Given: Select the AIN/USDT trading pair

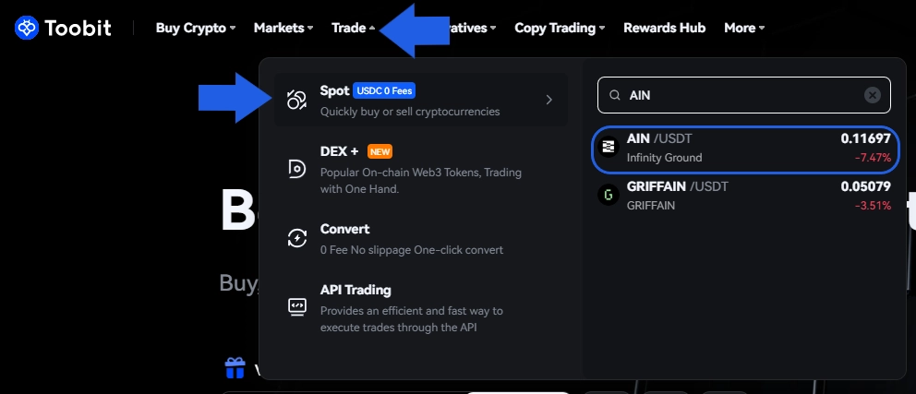Looking at the screenshot, I should click(x=743, y=147).
